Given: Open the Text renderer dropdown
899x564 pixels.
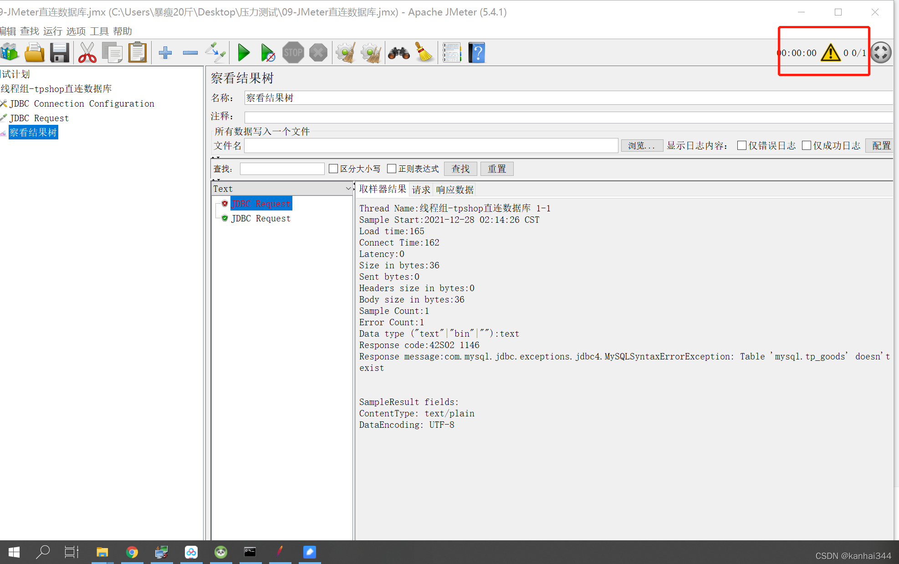Looking at the screenshot, I should (282, 189).
